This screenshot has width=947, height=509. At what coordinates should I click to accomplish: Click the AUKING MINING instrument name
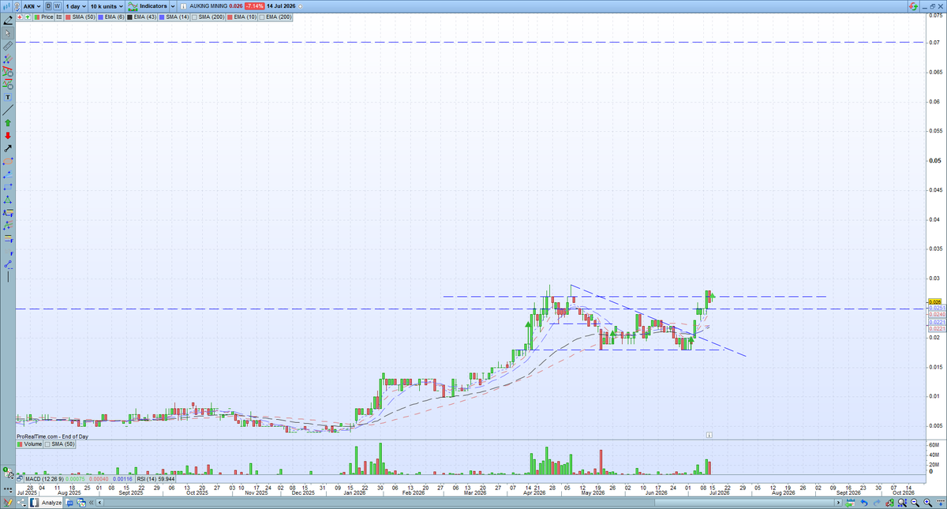(208, 6)
